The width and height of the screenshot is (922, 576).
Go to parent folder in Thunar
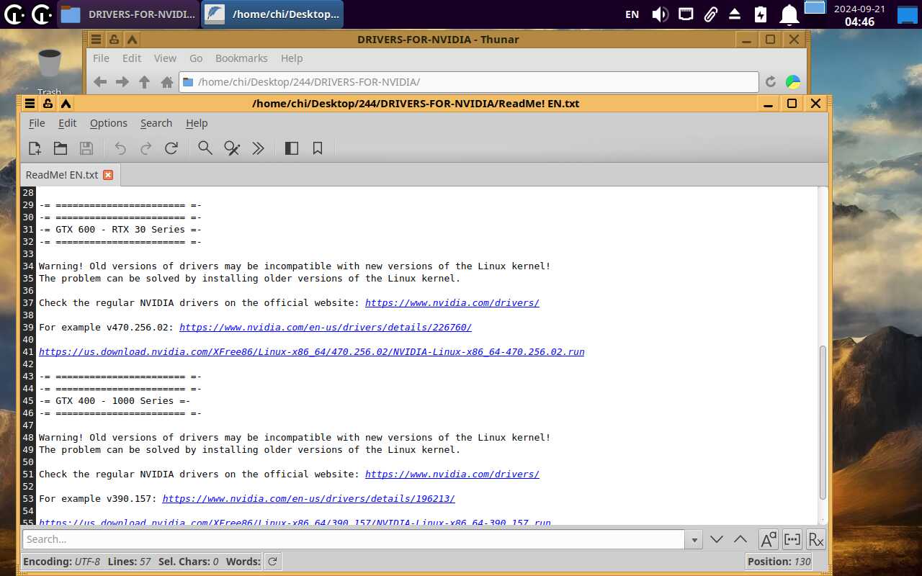145,82
